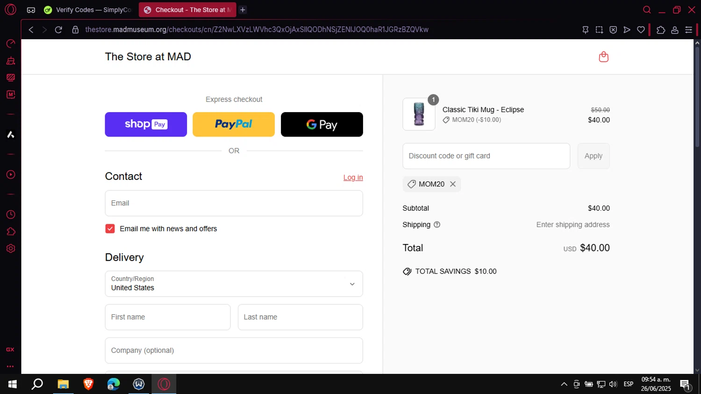Click the pinboard pin icon in address bar
This screenshot has height=394, width=701.
pos(585,29)
